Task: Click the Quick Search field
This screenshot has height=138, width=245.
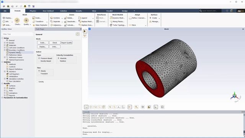Action: tap(210, 11)
